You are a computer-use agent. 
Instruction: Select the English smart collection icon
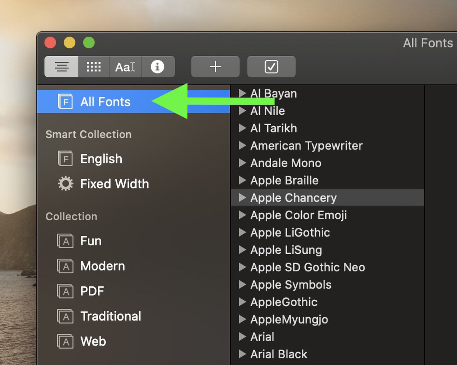point(65,159)
